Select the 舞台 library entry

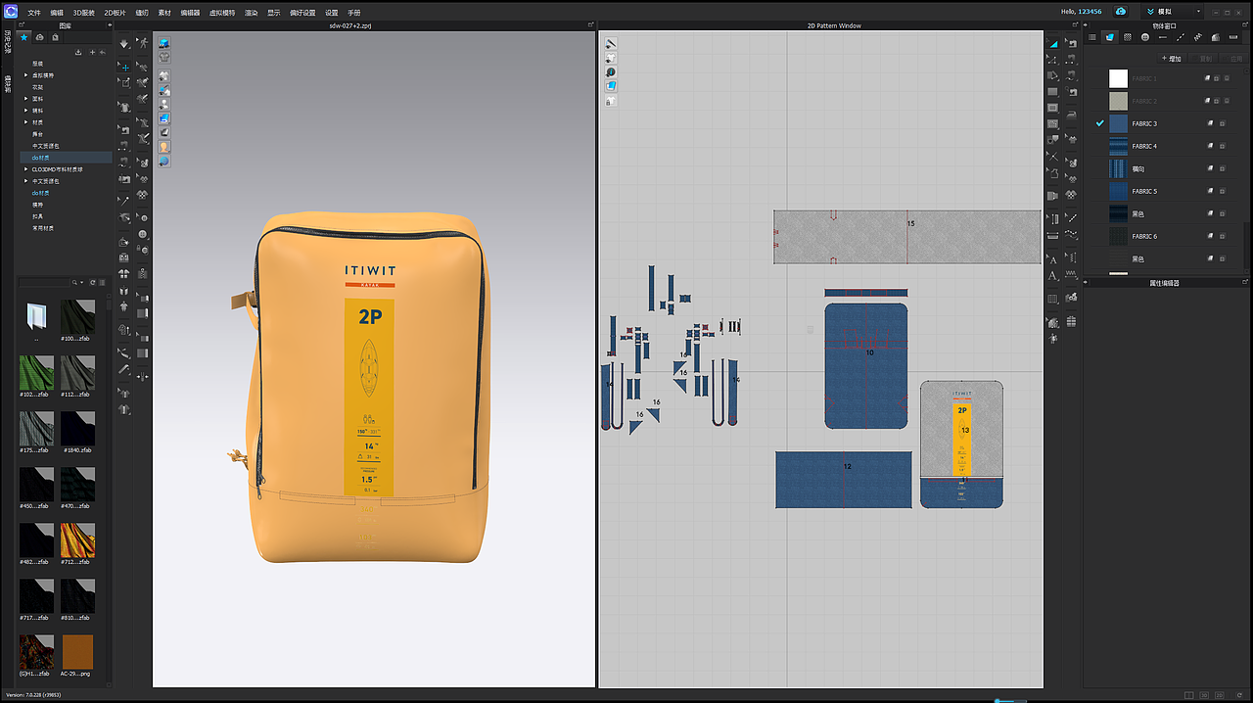click(x=37, y=133)
